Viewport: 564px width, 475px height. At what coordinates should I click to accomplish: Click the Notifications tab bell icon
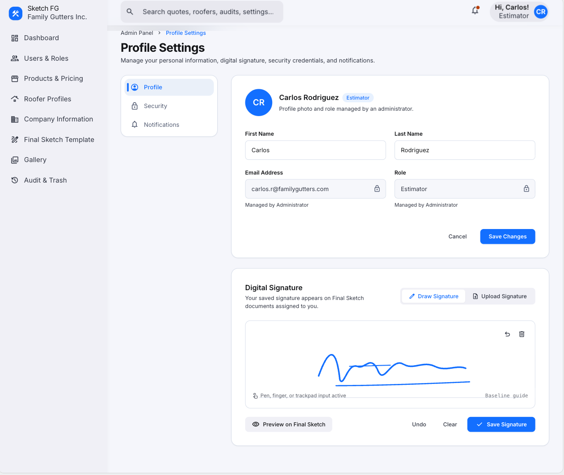point(135,125)
